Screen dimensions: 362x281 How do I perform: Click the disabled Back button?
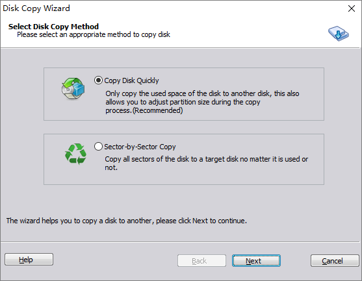[x=201, y=261]
